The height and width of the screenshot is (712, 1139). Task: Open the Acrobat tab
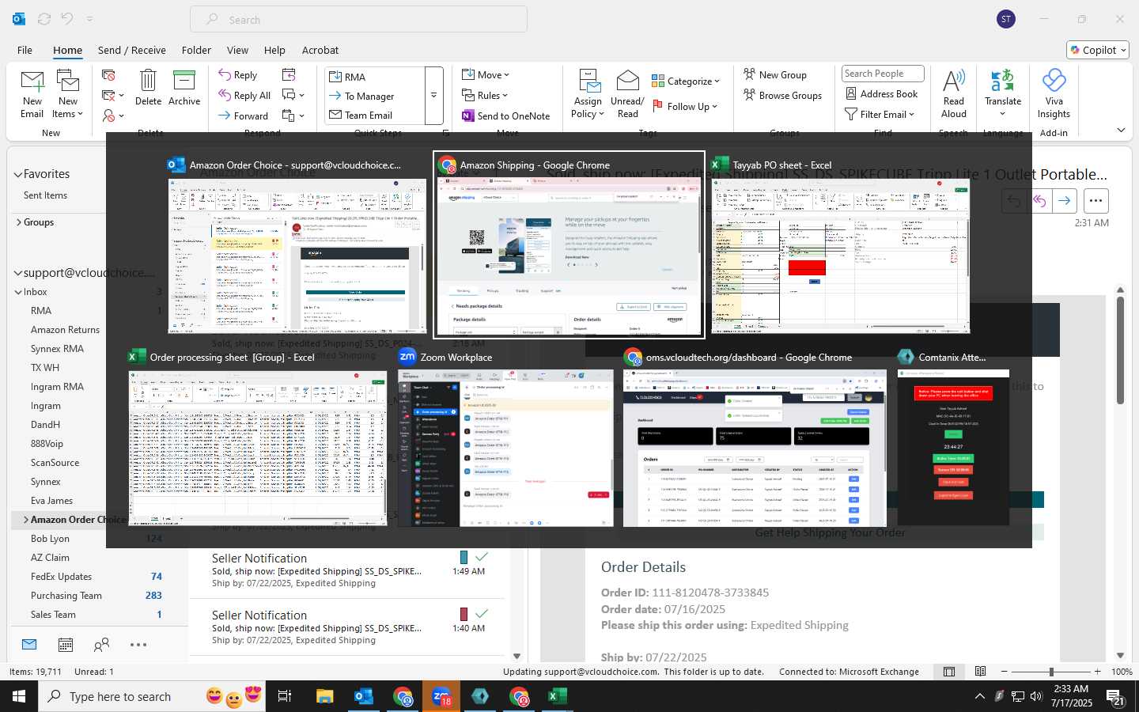pyautogui.click(x=320, y=50)
